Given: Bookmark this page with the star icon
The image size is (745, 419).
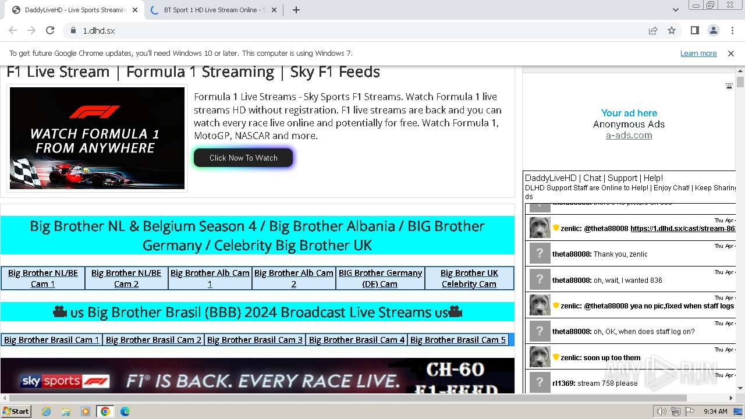Looking at the screenshot, I should click(672, 30).
